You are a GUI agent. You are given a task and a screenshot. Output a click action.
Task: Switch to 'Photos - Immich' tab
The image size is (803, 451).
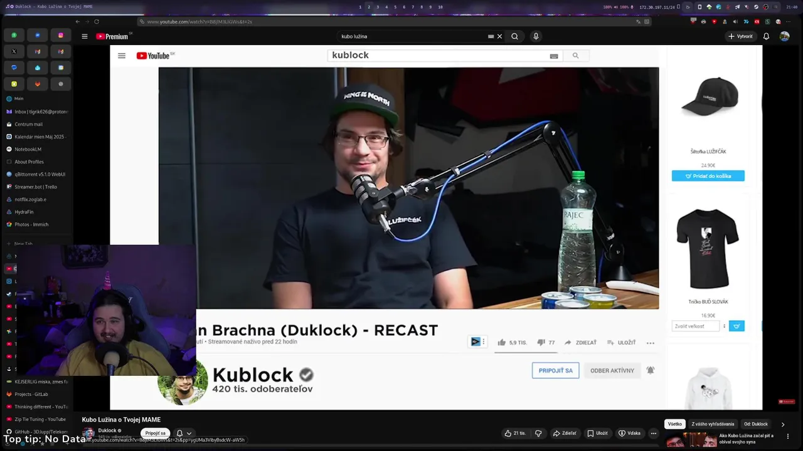click(x=36, y=224)
